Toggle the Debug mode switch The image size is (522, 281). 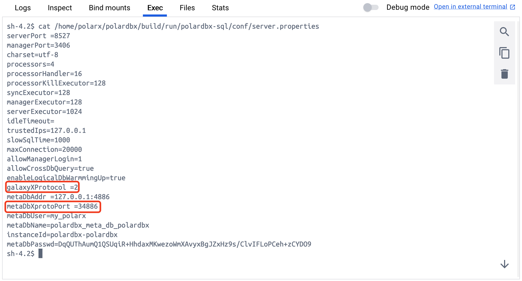371,7
